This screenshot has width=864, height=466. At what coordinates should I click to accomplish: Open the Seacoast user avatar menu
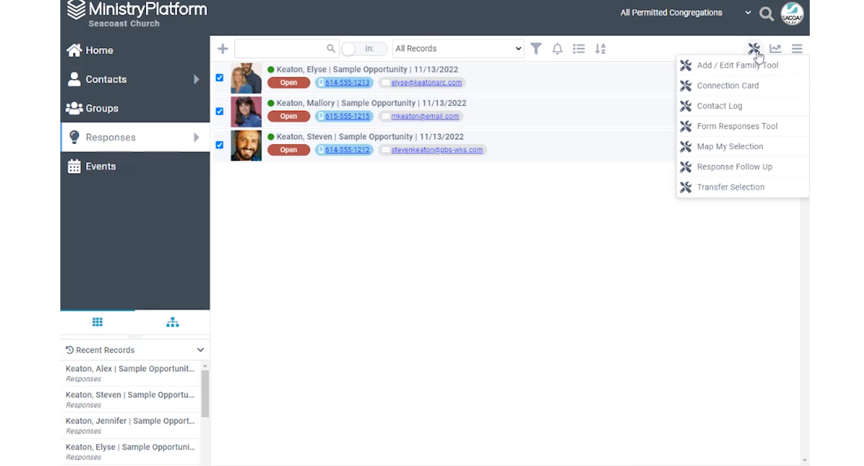coord(792,14)
